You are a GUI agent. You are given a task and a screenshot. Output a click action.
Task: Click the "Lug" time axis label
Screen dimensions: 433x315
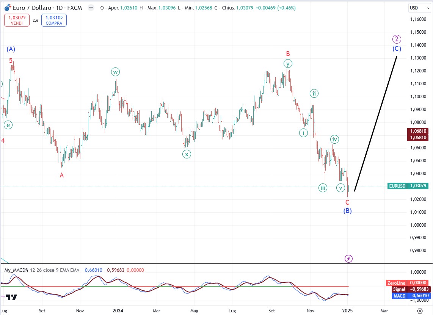pyautogui.click(x=232, y=310)
